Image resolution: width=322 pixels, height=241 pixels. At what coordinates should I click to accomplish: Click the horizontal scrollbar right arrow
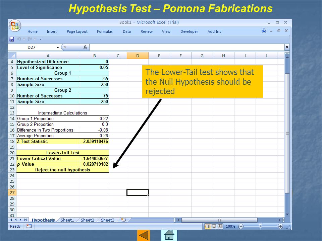[279, 220]
